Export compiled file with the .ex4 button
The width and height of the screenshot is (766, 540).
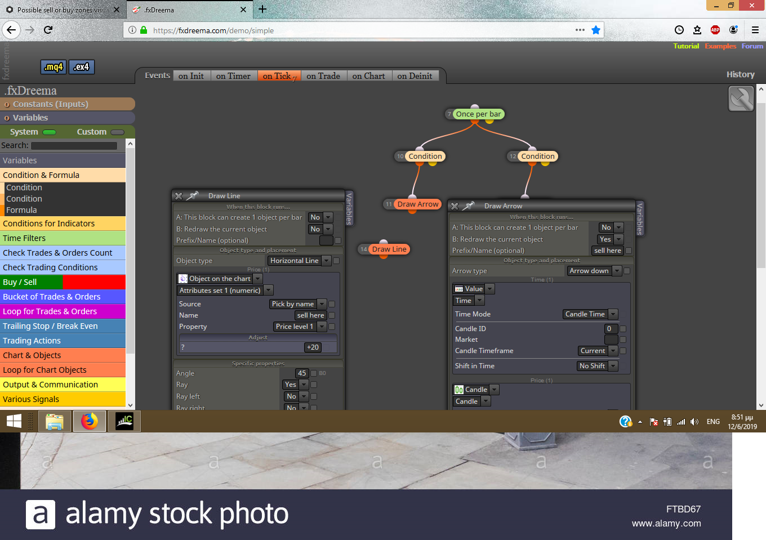pyautogui.click(x=82, y=67)
